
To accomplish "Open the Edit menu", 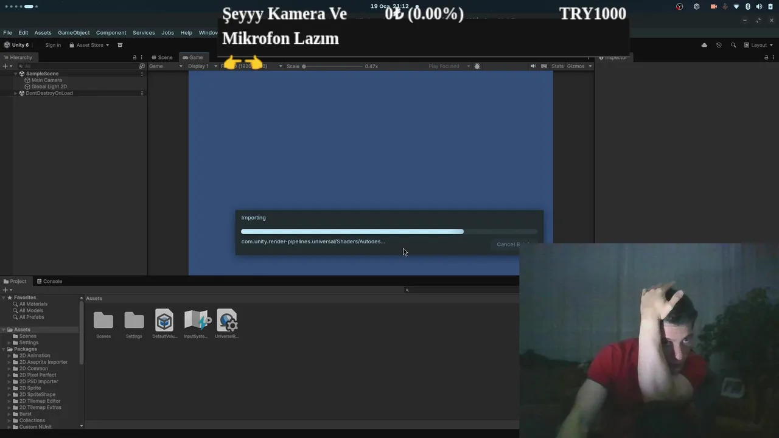I will [23, 33].
